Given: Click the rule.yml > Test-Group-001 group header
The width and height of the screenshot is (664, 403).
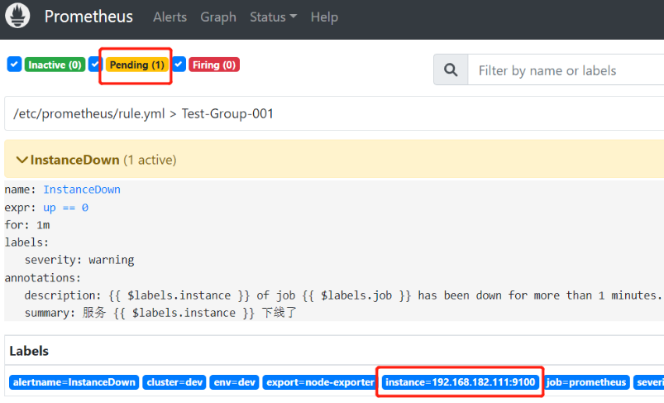Looking at the screenshot, I should pyautogui.click(x=334, y=113).
